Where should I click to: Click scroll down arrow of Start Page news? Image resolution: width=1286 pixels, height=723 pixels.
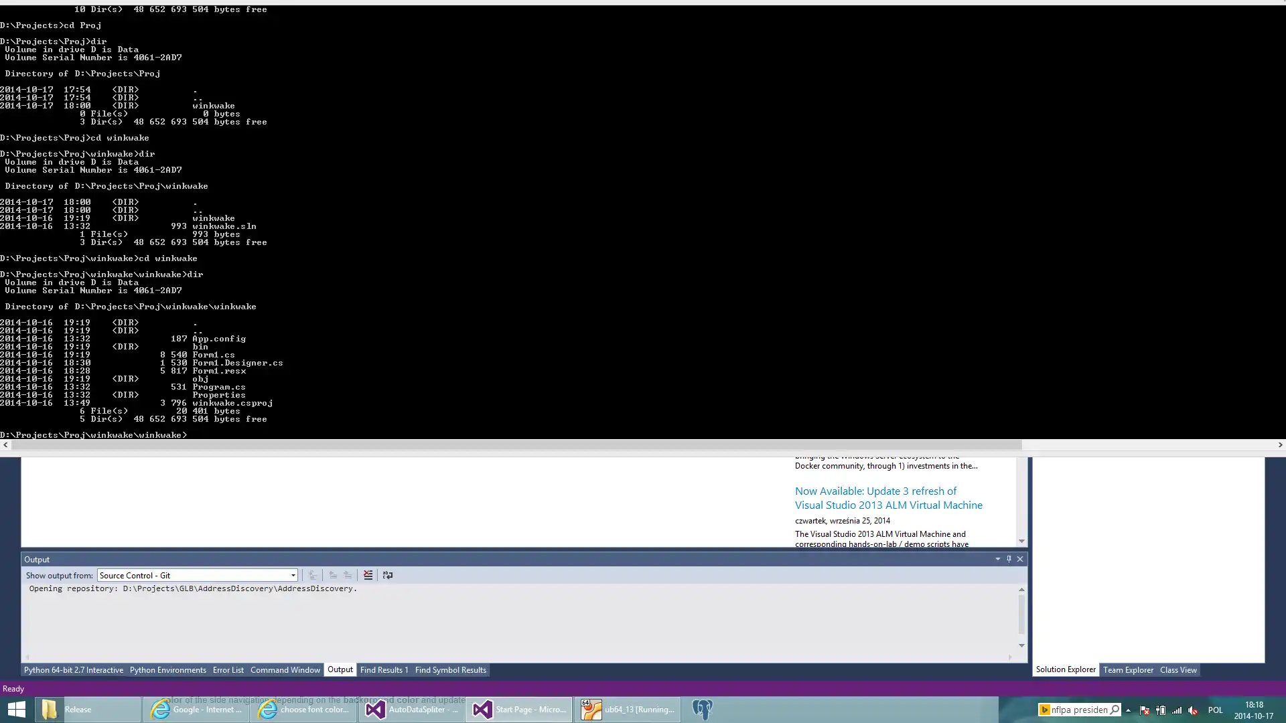1021,541
